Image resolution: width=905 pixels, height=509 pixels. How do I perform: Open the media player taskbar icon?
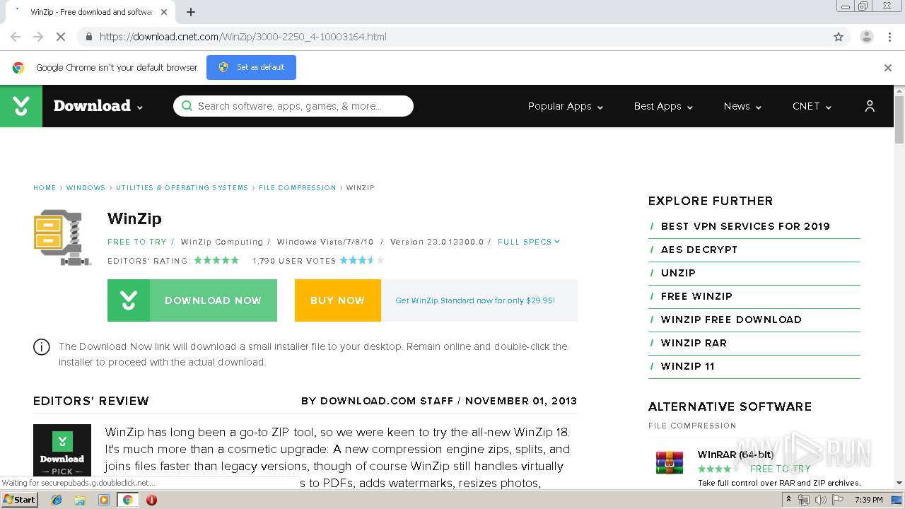tap(104, 500)
